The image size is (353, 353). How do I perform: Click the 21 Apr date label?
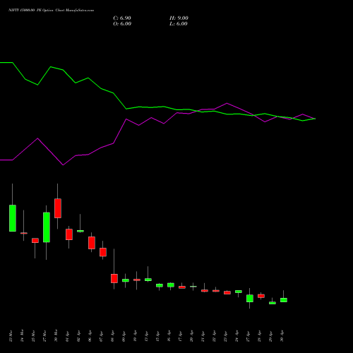pos(203,336)
